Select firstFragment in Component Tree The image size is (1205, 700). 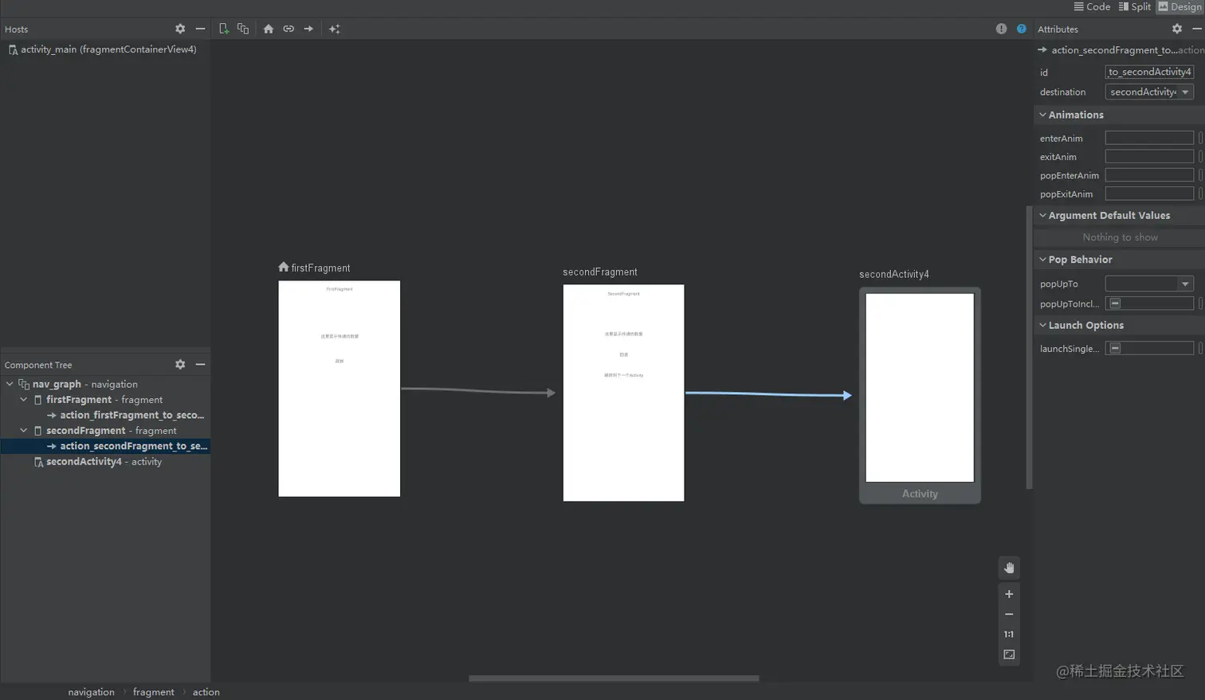[97, 399]
